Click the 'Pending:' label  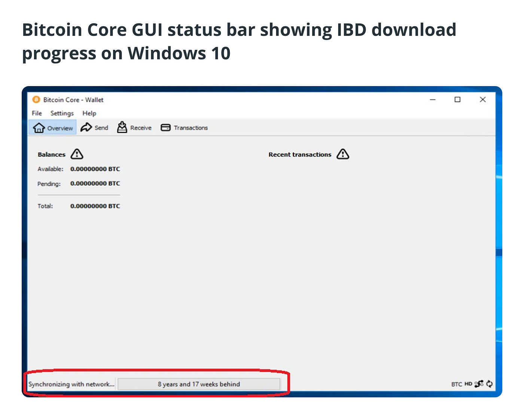point(49,184)
